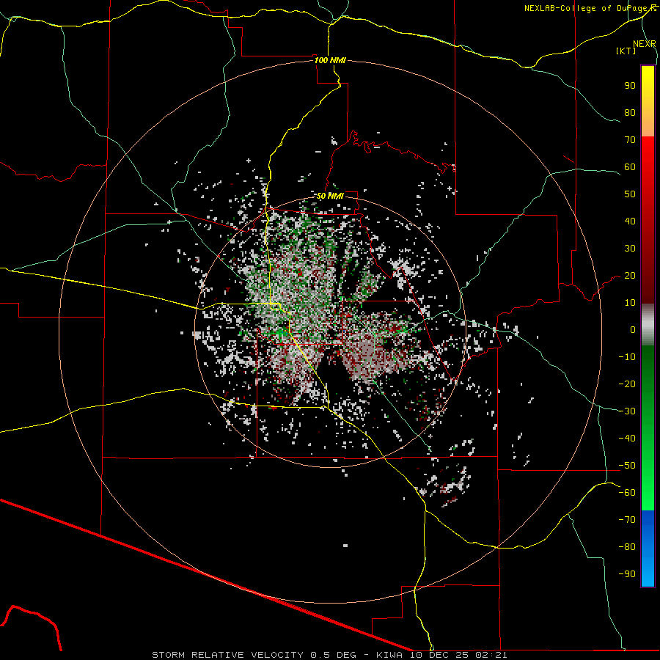Click the -90 value on the velocity scale
This screenshot has width=660, height=660.
[x=627, y=574]
